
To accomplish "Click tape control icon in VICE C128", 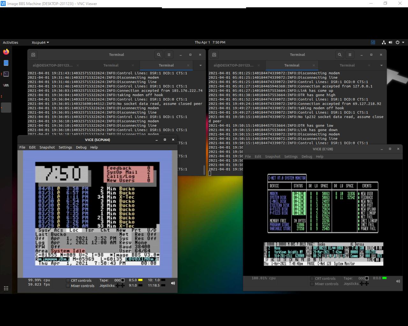I will point(367,278).
